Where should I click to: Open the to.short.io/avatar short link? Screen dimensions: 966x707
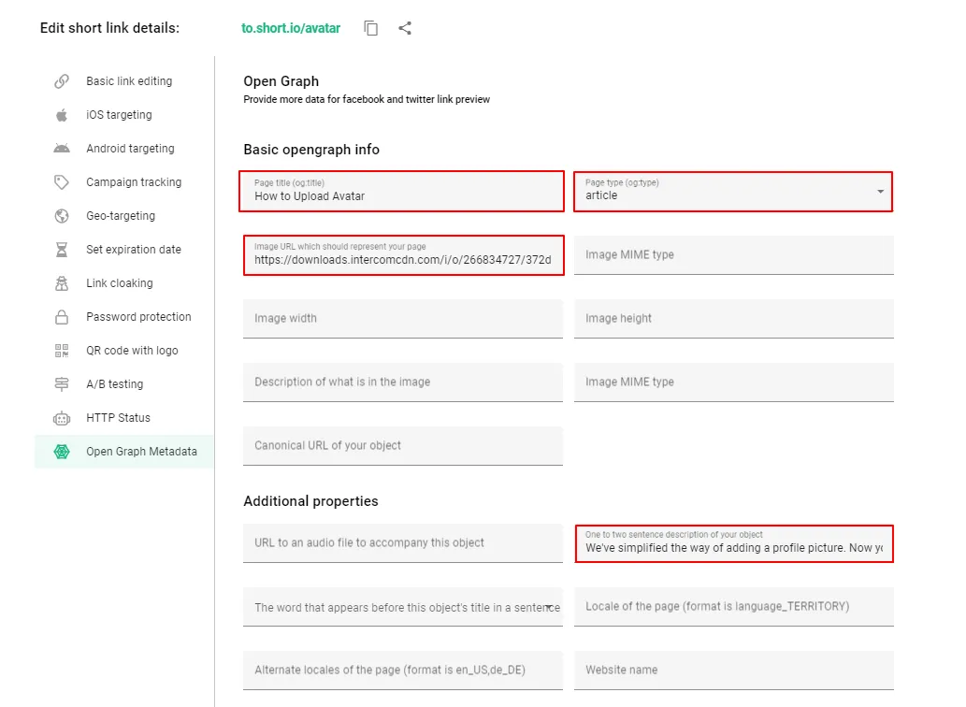(291, 28)
